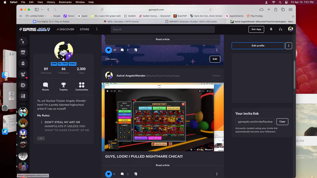The image size is (317, 178).
Task: Open the sidebar library icon
Action: point(23,96)
